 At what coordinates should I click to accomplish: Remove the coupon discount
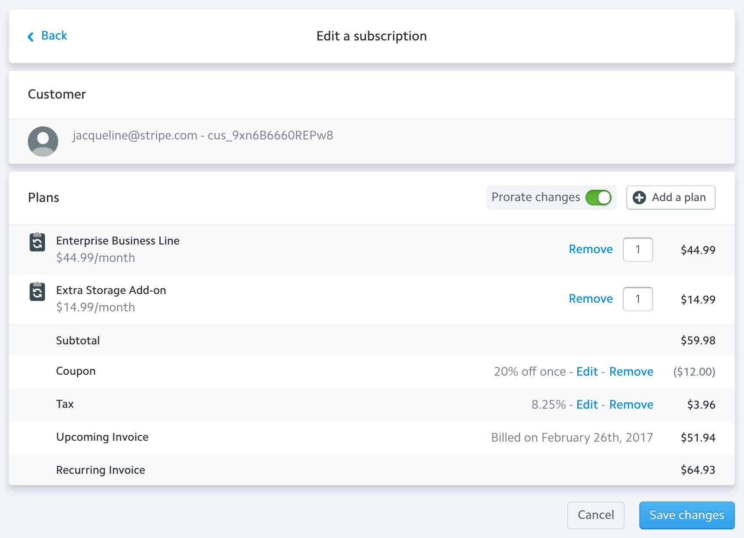[x=631, y=372]
